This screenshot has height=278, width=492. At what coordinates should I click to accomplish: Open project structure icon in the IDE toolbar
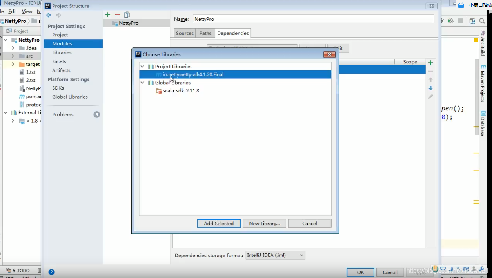pos(472,21)
